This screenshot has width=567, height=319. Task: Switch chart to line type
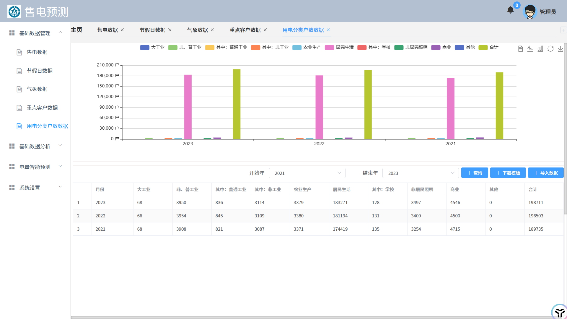click(530, 49)
